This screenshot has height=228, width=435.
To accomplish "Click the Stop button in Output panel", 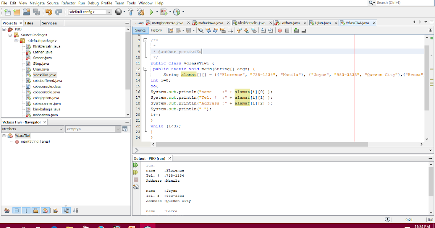I will [x=136, y=180].
